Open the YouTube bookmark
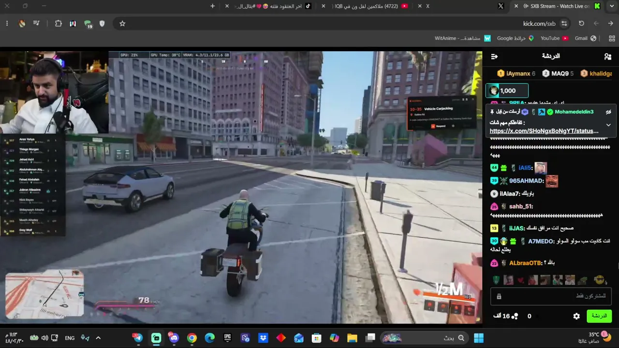The height and width of the screenshot is (348, 619). [554, 38]
